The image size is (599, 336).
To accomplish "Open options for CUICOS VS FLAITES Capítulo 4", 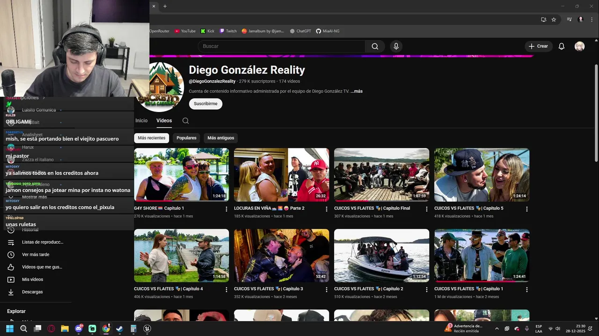I will (226, 290).
